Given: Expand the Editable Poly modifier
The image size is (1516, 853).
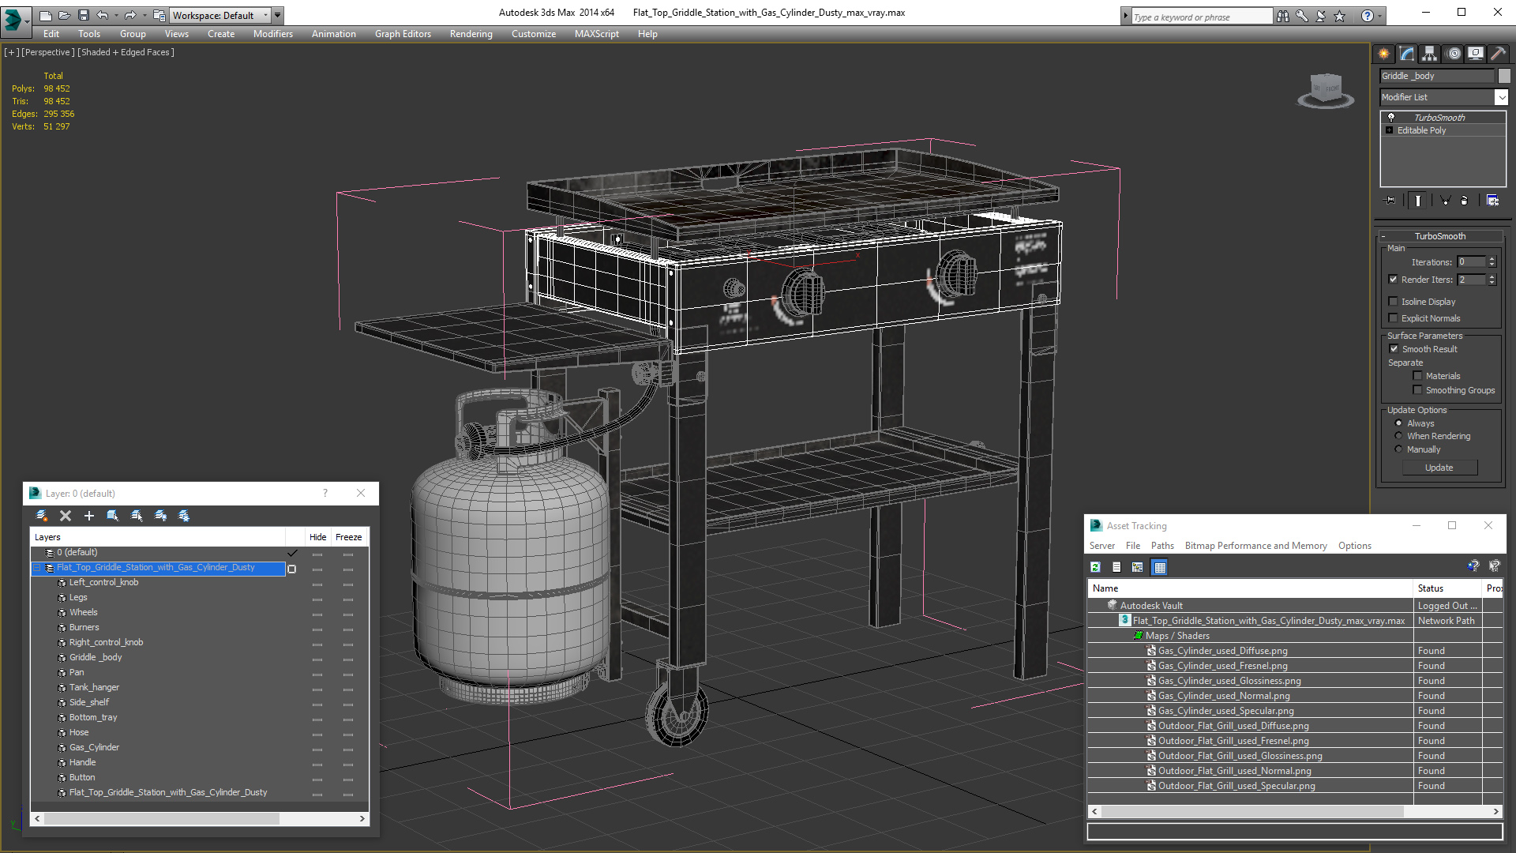Looking at the screenshot, I should click(x=1390, y=130).
